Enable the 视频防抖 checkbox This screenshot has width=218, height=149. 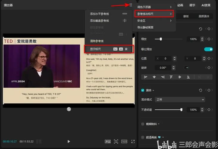pos(143,124)
